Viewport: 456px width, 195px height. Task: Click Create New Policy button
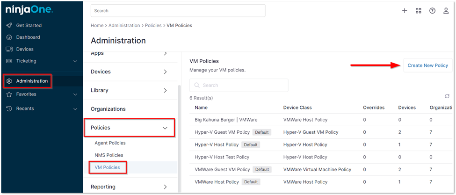coord(428,65)
